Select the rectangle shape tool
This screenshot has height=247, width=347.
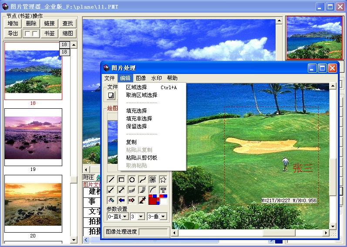[x=121, y=180]
